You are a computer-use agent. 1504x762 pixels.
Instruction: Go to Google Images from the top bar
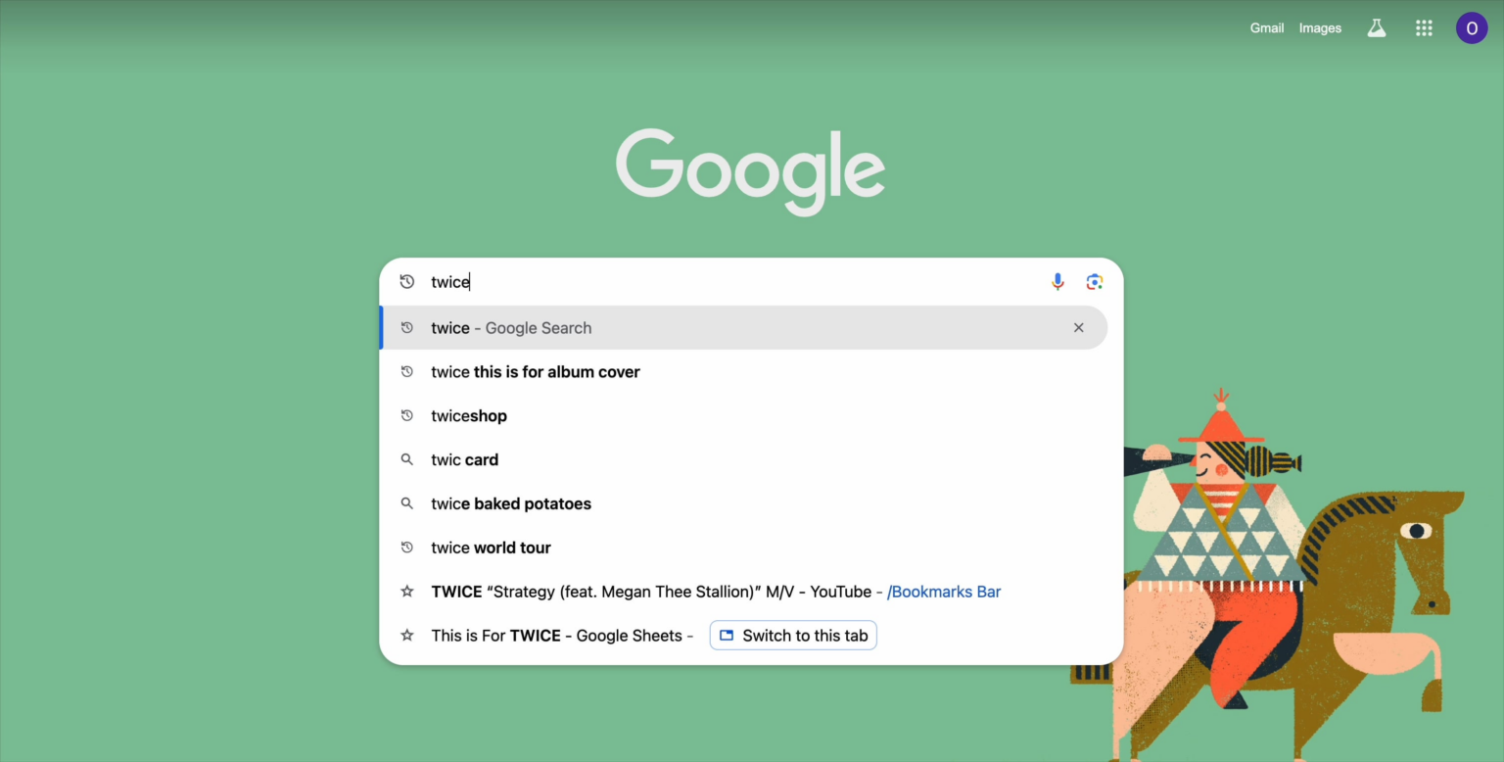point(1320,27)
